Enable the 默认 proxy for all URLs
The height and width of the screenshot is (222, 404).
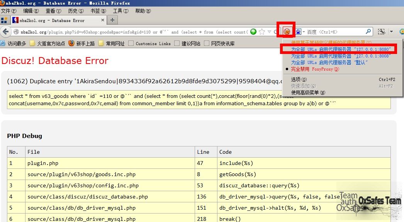tap(329, 62)
